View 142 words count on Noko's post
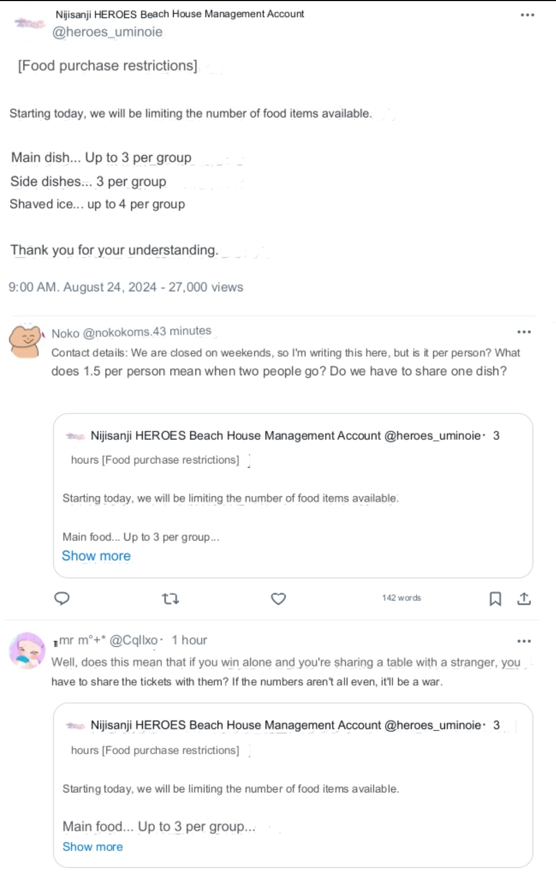556x879 pixels. (x=401, y=598)
